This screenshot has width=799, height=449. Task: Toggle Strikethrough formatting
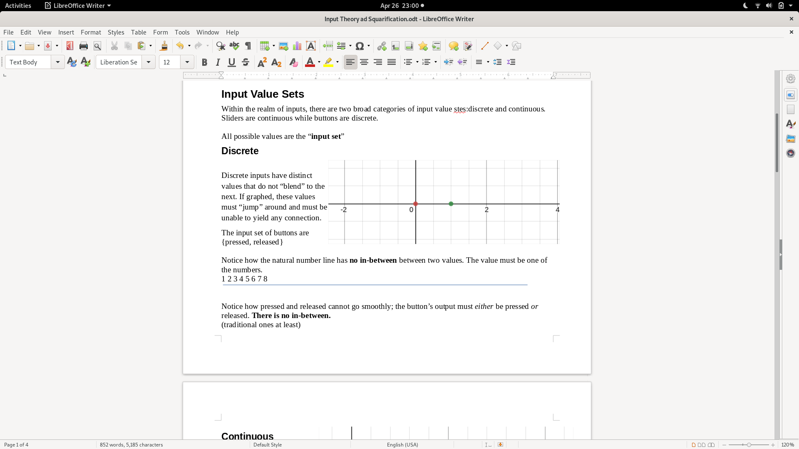click(246, 62)
